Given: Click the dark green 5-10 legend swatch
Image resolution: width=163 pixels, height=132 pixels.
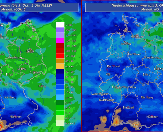Looking at the screenshot, I should coord(60,102).
